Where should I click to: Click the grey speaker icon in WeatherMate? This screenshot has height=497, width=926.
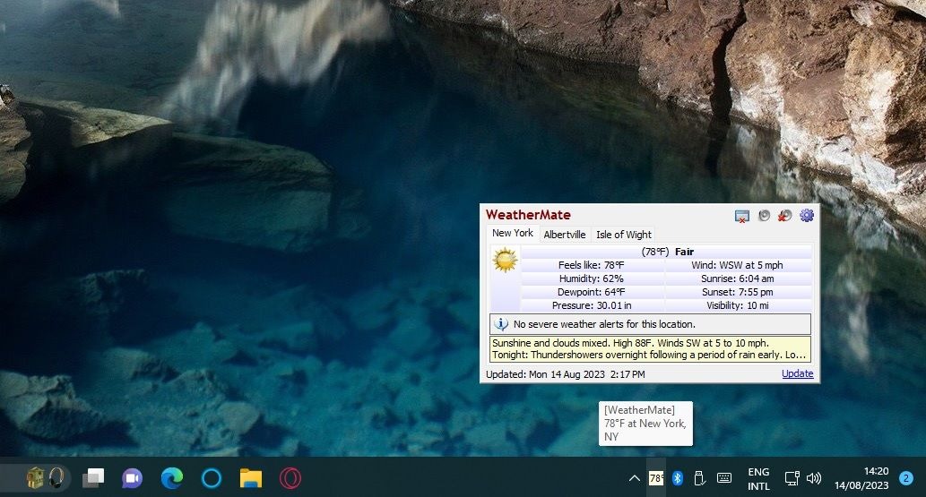pos(764,216)
